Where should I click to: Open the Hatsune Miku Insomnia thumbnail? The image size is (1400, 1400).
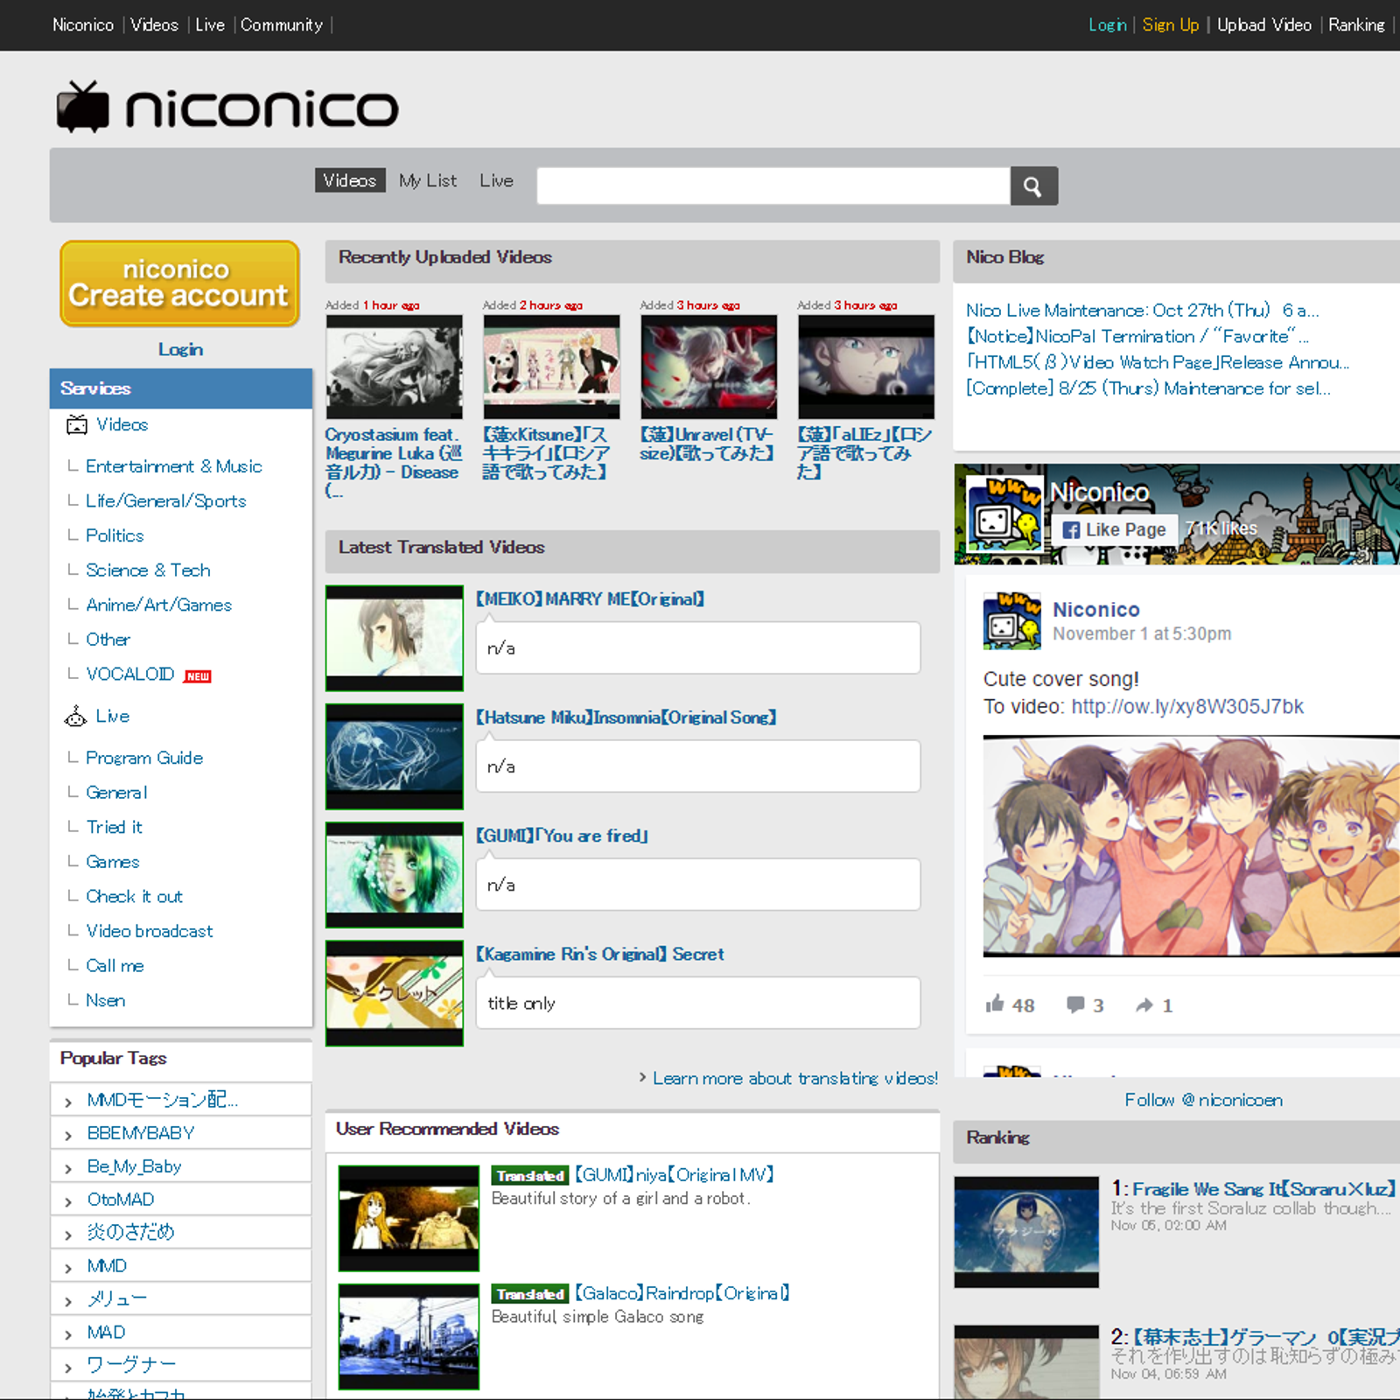point(395,757)
